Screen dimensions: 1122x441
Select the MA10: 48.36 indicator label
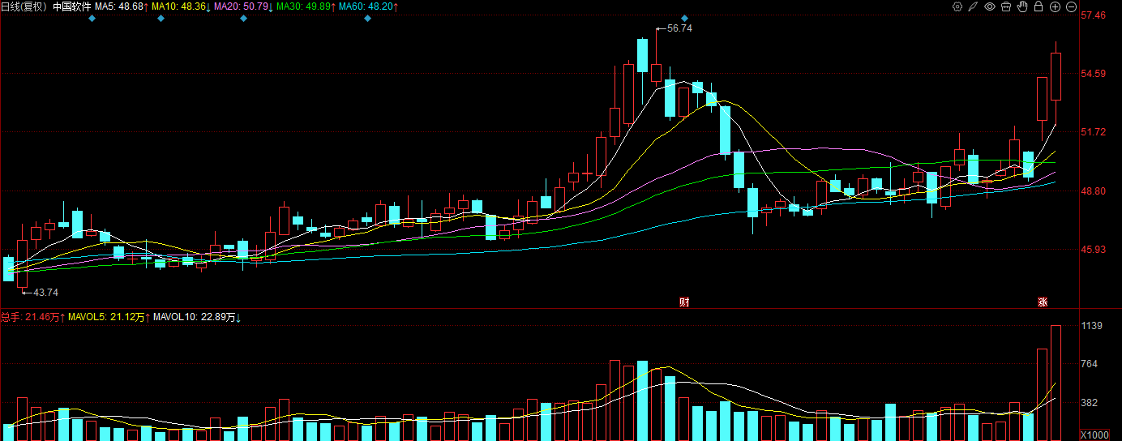(x=179, y=6)
